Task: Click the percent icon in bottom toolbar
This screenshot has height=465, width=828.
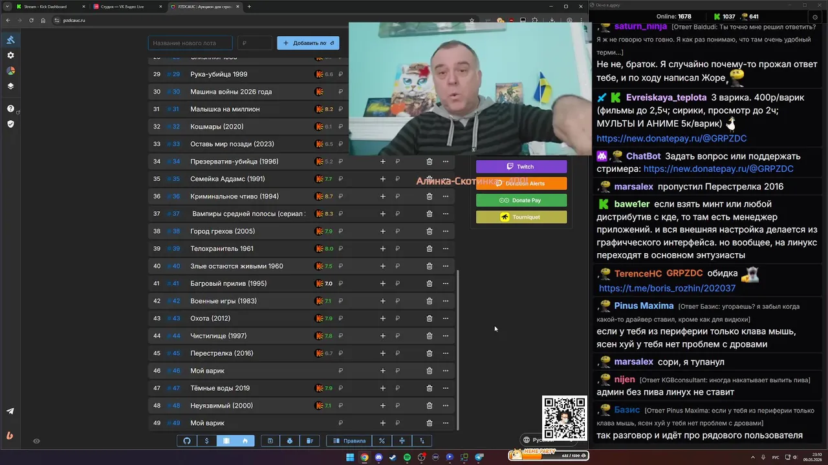Action: point(382,441)
